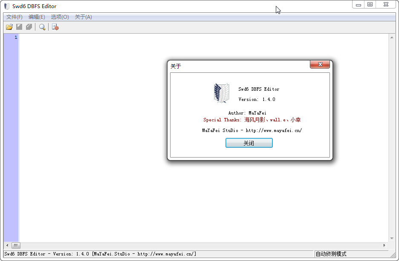Click the Open file toolbar icon
Image resolution: width=399 pixels, height=261 pixels.
[9, 27]
